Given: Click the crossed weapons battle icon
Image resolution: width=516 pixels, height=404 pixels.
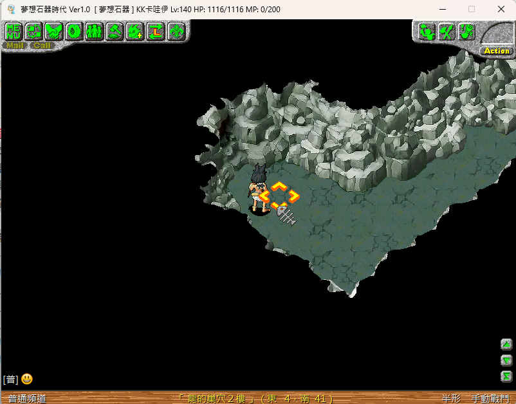Looking at the screenshot, I should pyautogui.click(x=446, y=32).
